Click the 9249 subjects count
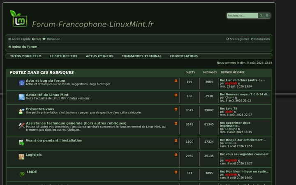Viewport: 296px width, 185px height. click(x=190, y=125)
